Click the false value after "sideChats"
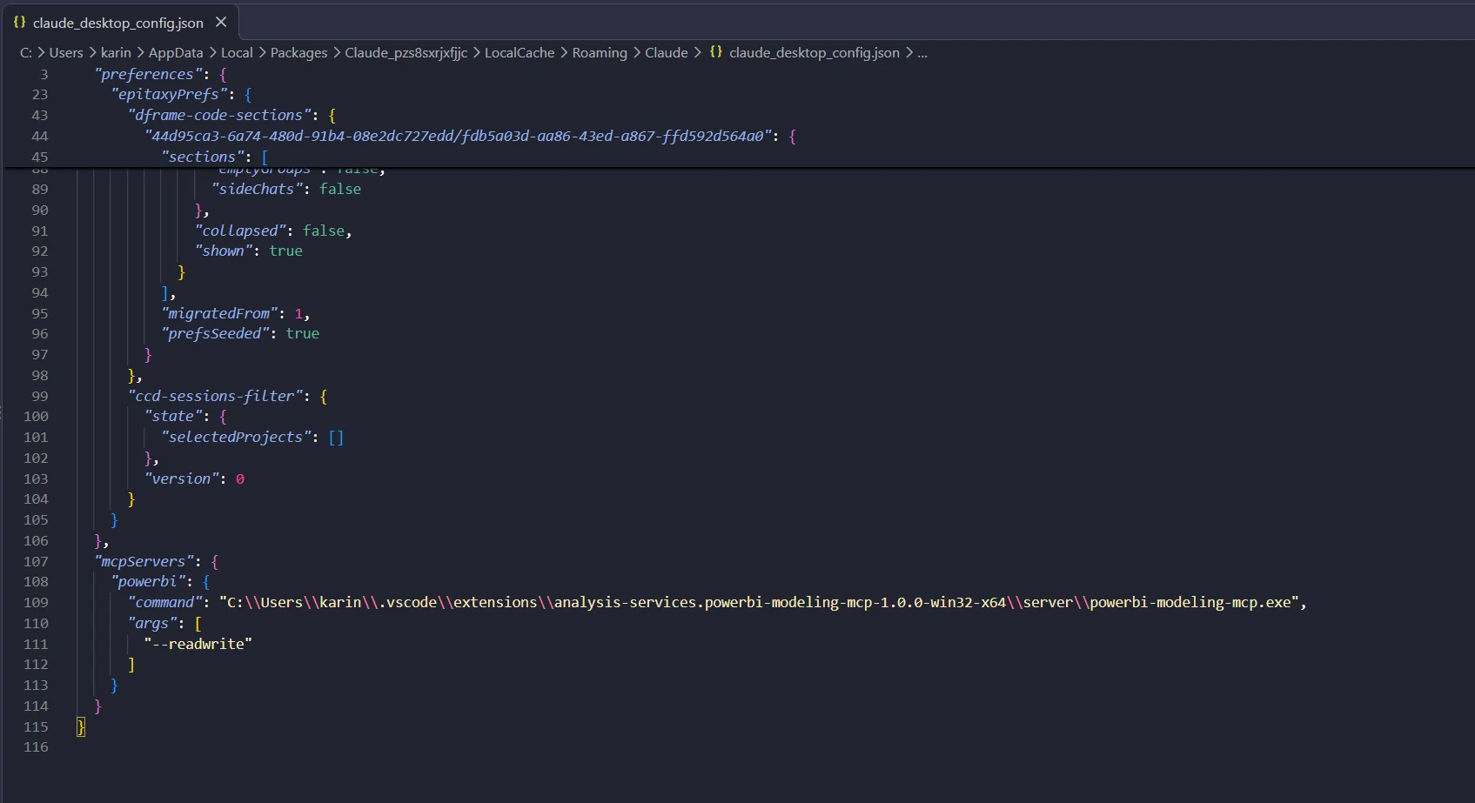The width and height of the screenshot is (1475, 803). (340, 189)
